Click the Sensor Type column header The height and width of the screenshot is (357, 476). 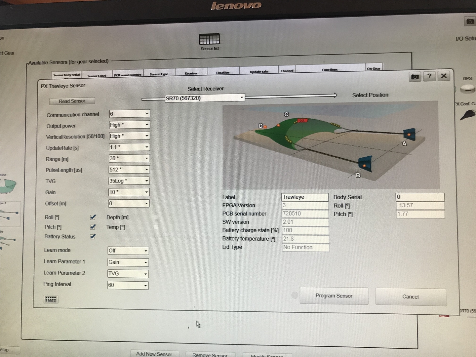pyautogui.click(x=159, y=74)
